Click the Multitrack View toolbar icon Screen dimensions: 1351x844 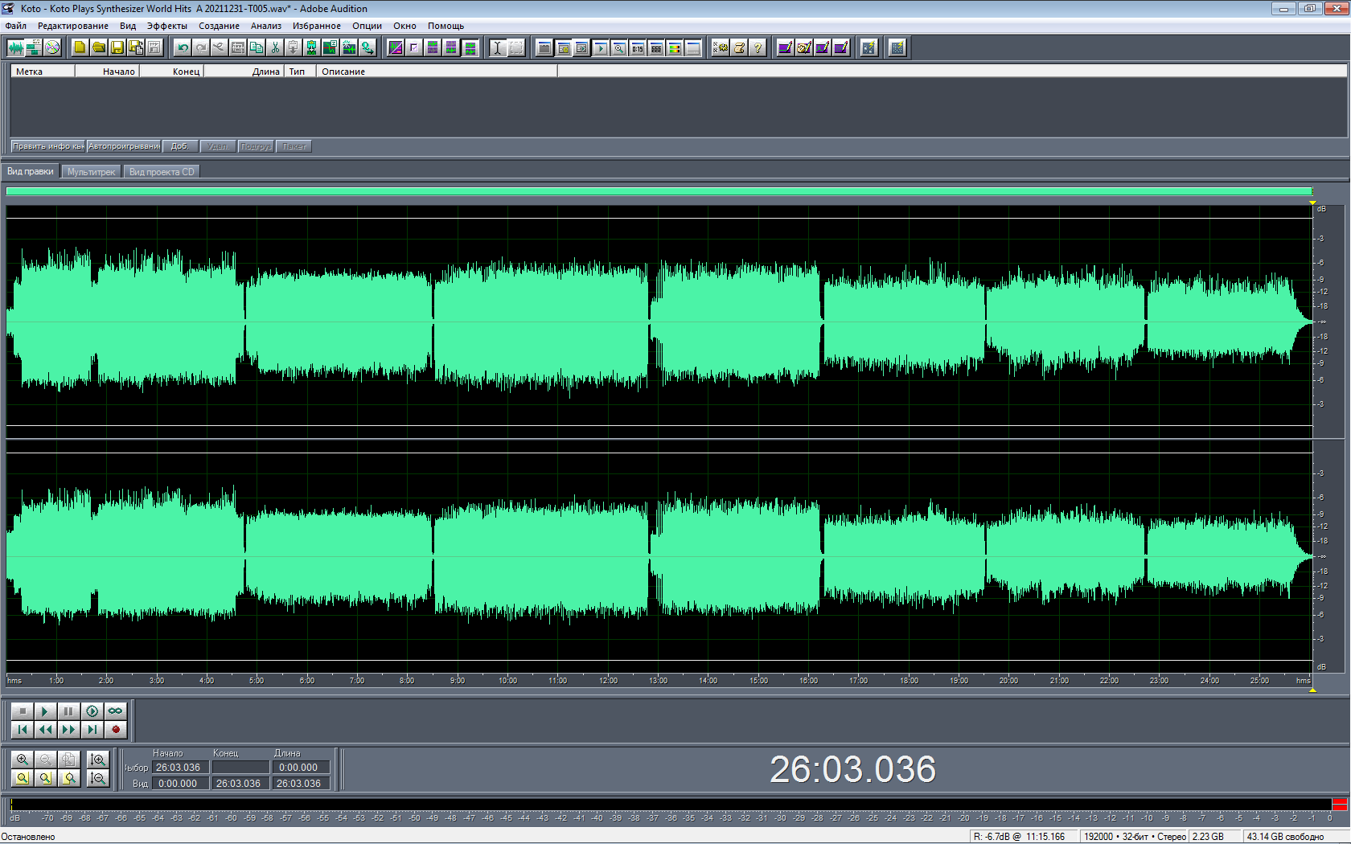pyautogui.click(x=34, y=47)
